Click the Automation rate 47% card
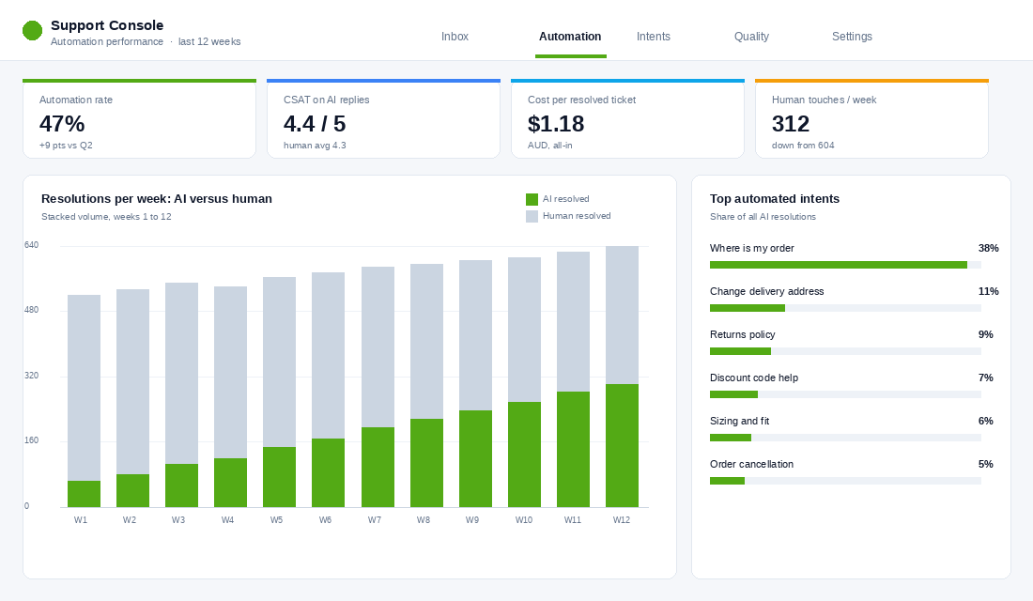 click(140, 118)
